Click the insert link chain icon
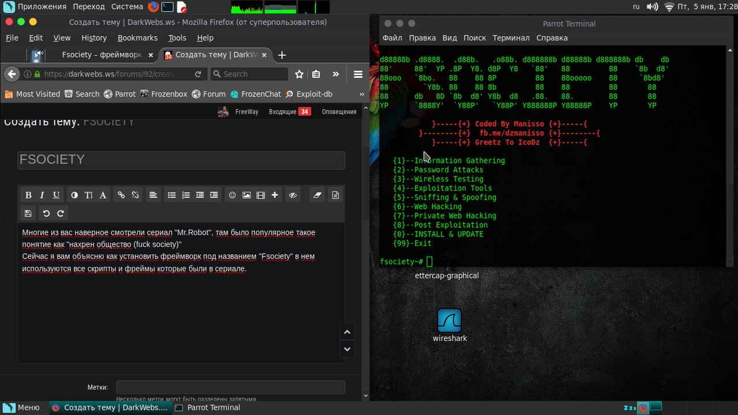 (121, 195)
